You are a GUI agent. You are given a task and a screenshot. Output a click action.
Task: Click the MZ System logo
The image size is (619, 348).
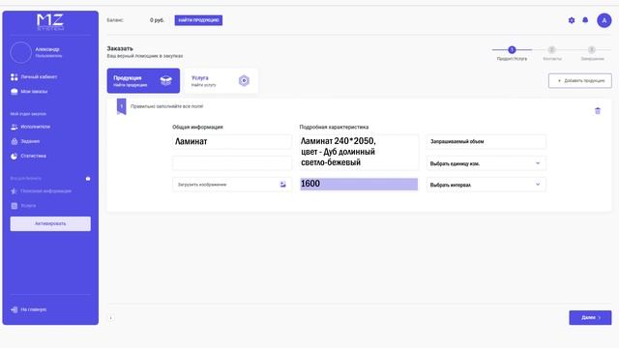(50, 22)
